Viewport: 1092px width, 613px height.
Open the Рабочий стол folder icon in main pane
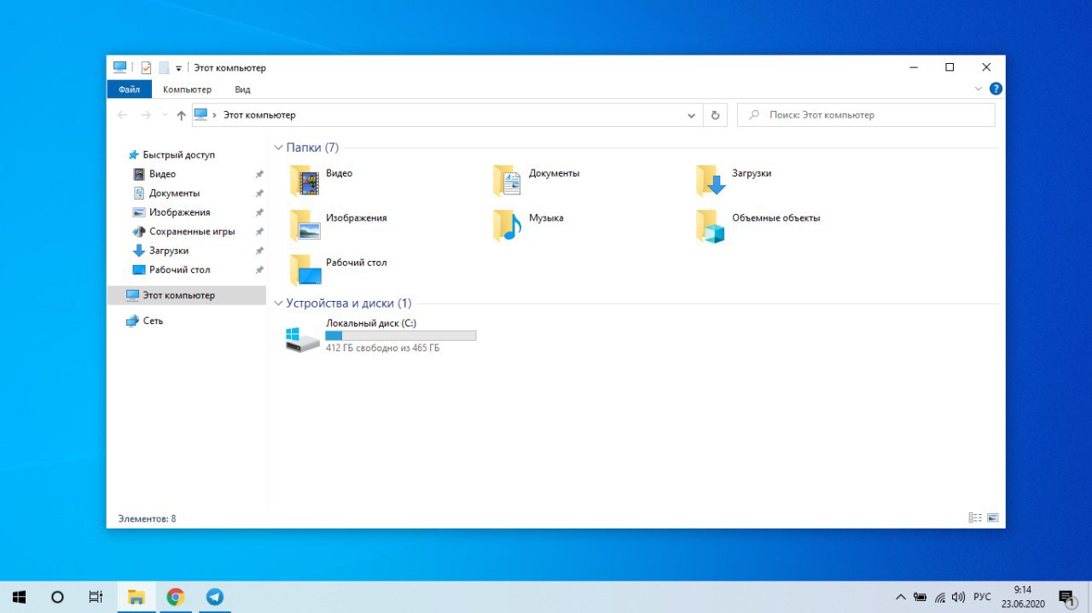(x=304, y=269)
